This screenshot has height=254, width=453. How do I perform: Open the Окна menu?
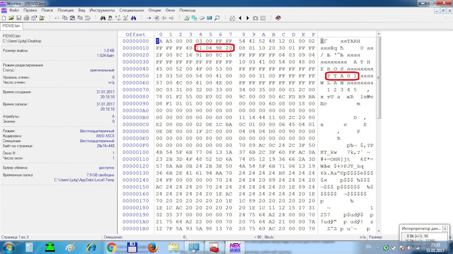(x=170, y=10)
